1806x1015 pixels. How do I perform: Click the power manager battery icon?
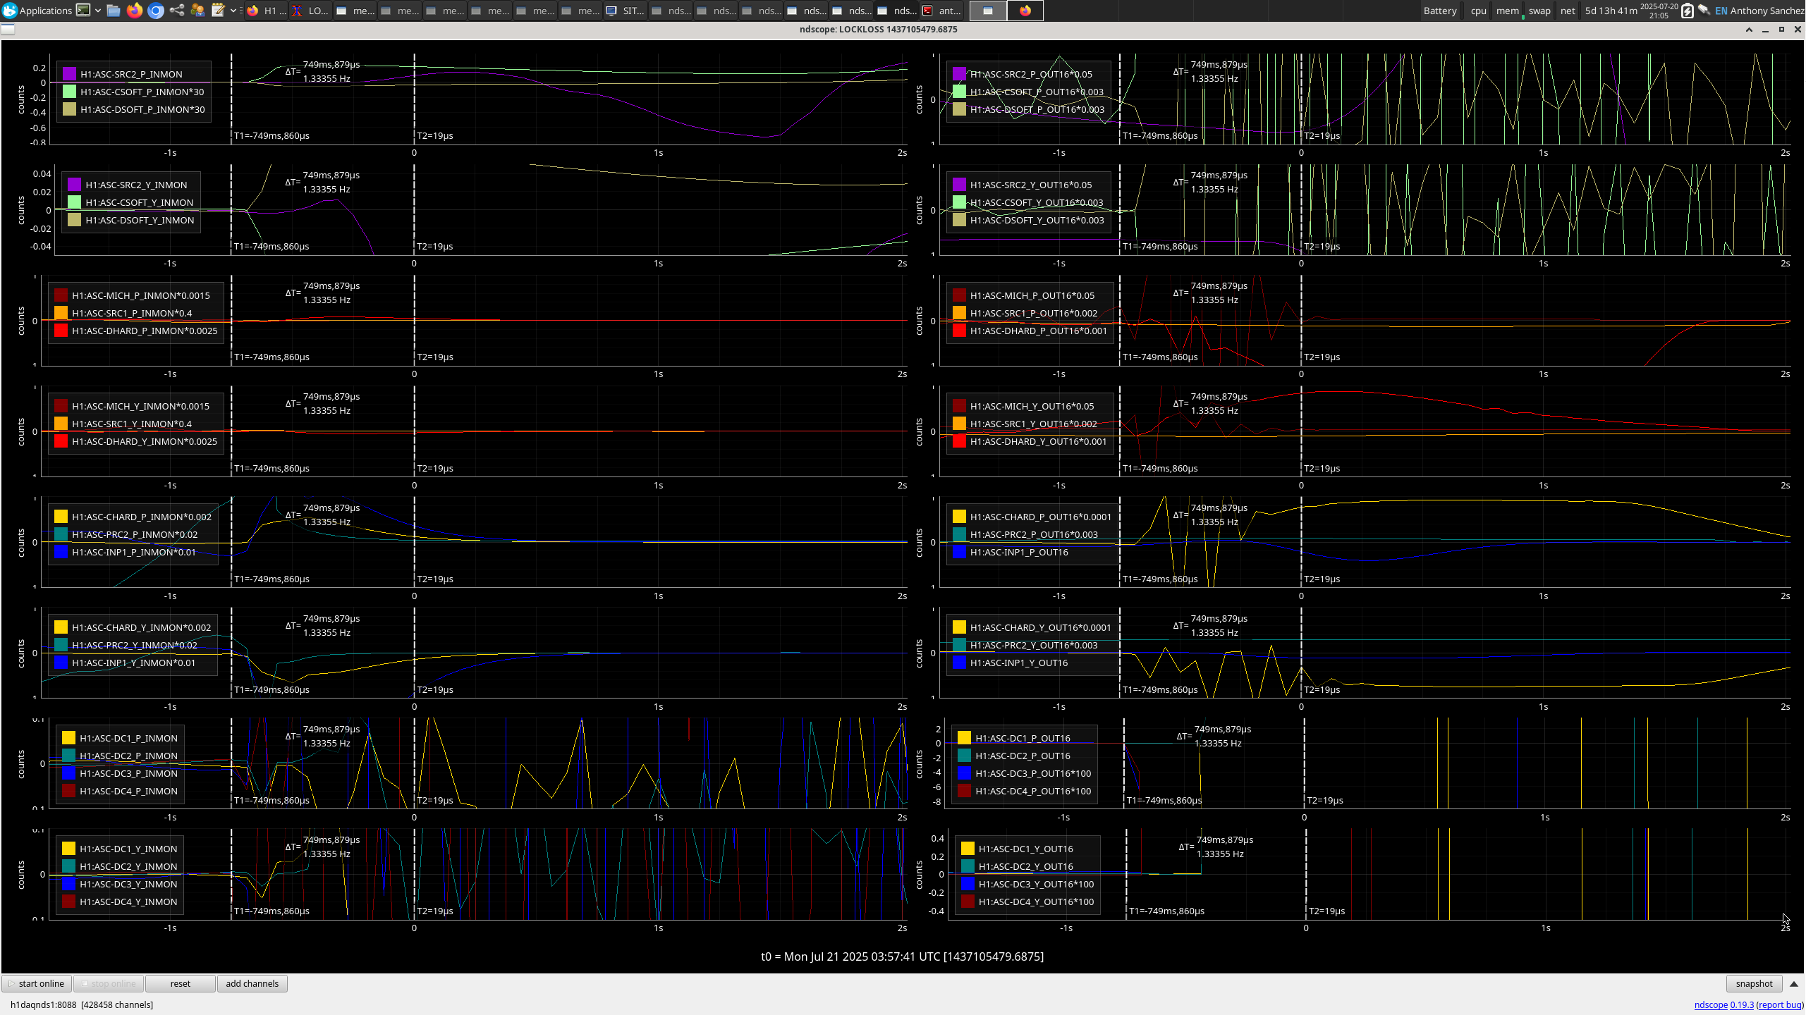(x=1687, y=11)
